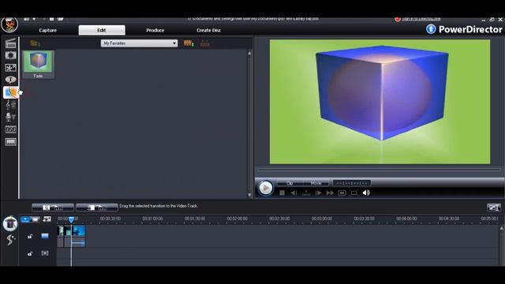Screen dimensions: 505x284
Task: Open the Effect Room icon
Action: click(10, 55)
